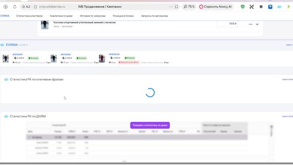Expand the campaign product chevron

[x=257, y=24]
